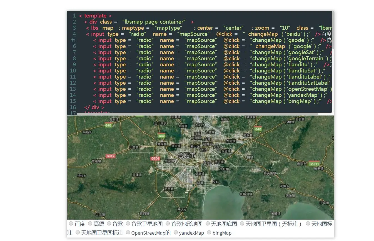Image resolution: width=374 pixels, height=241 pixels.
Task: Click the G312 road shield on the map
Action: point(110,156)
